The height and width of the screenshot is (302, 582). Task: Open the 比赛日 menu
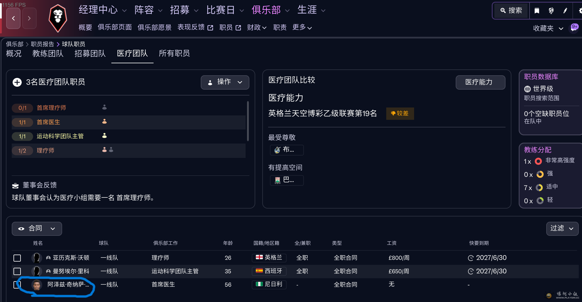tap(224, 10)
